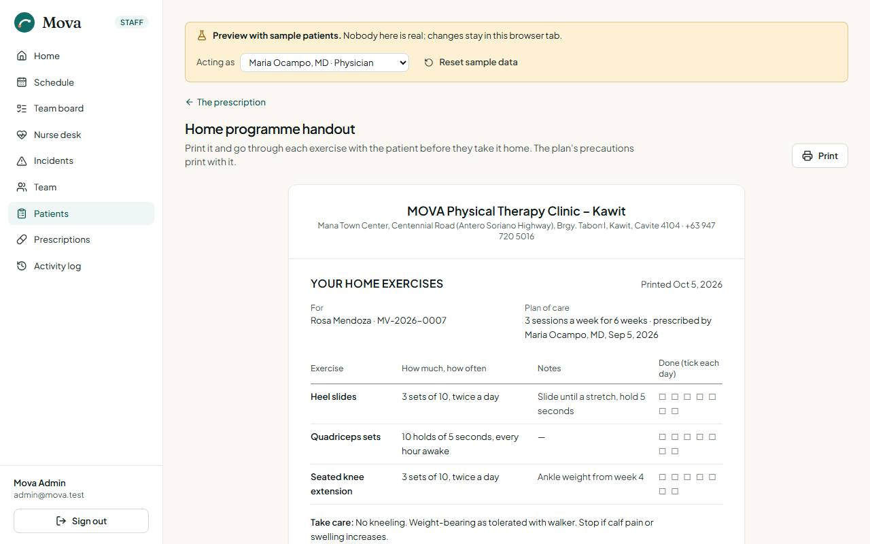Click the YOUR HOME EXERCISES heading
870x544 pixels.
coord(377,284)
